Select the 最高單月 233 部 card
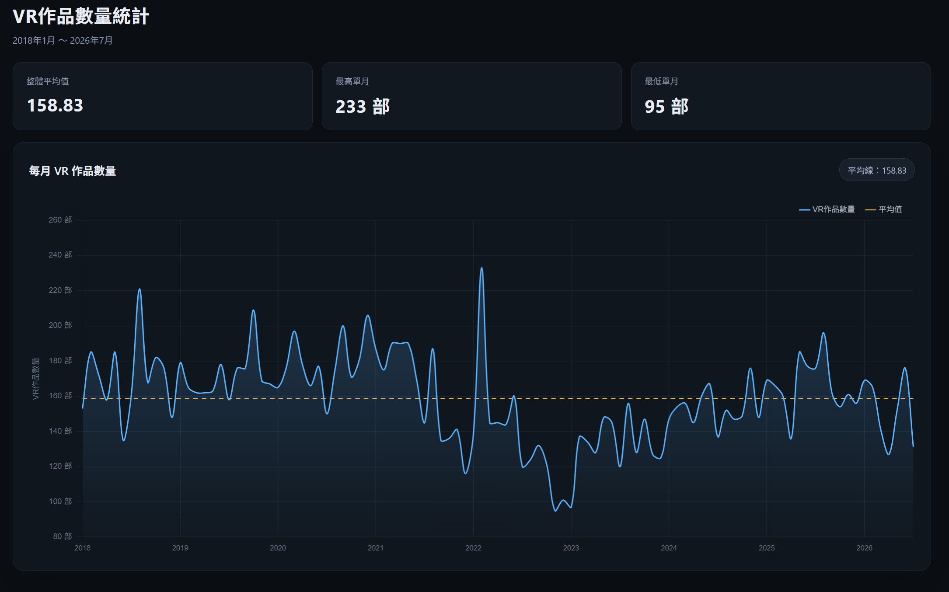Image resolution: width=949 pixels, height=592 pixels. point(471,96)
